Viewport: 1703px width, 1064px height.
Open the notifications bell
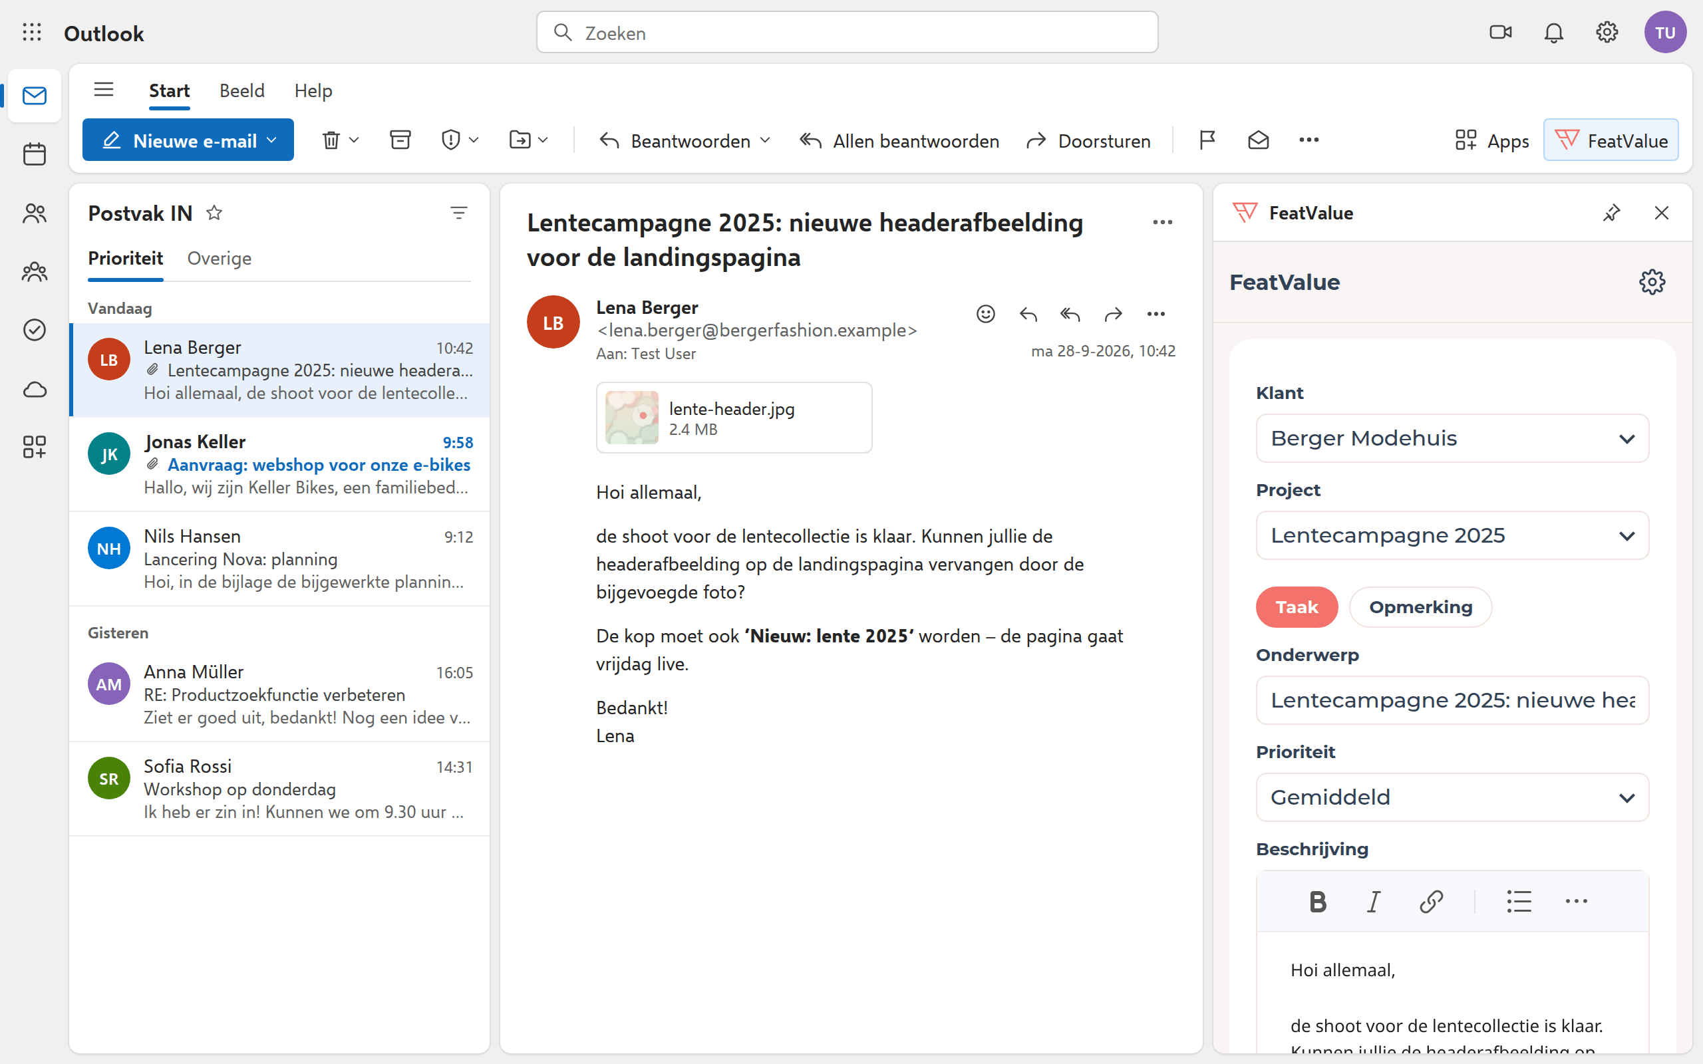pos(1554,33)
